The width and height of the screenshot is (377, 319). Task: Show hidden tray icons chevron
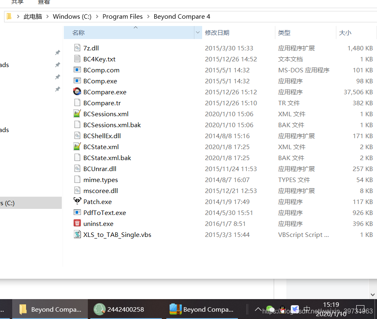(x=258, y=309)
